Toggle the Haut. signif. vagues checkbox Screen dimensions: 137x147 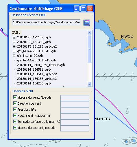[15, 115]
